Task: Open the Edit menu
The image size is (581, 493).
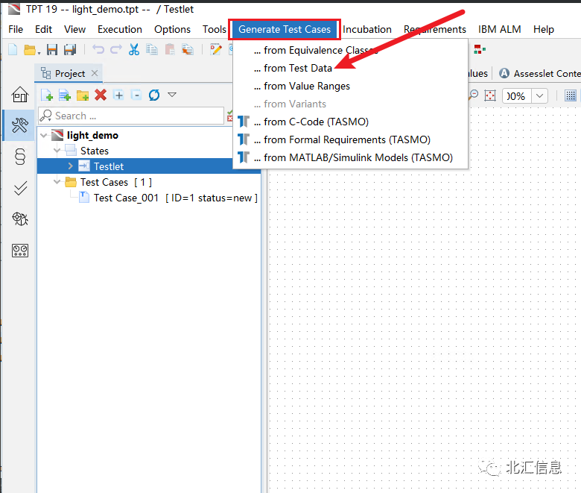Action: (x=43, y=29)
